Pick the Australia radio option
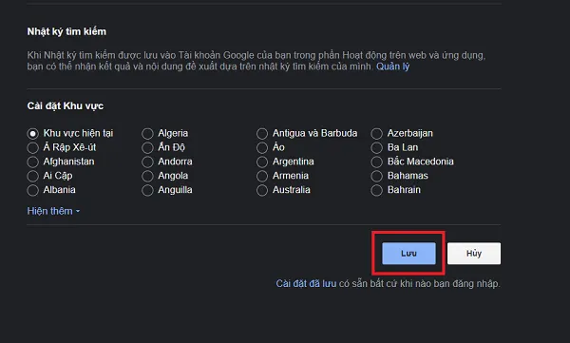 (x=262, y=190)
